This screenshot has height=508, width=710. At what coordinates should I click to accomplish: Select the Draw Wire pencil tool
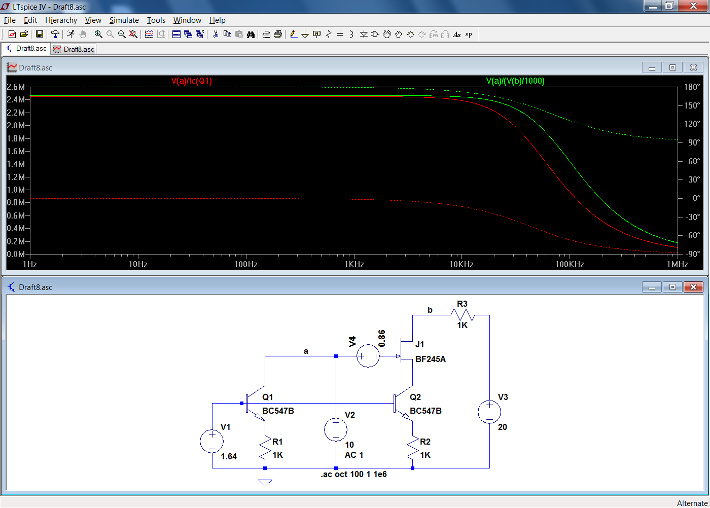tap(294, 34)
